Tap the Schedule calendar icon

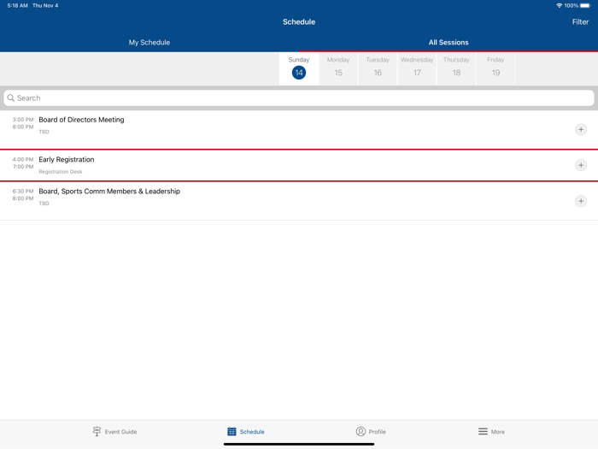[232, 432]
